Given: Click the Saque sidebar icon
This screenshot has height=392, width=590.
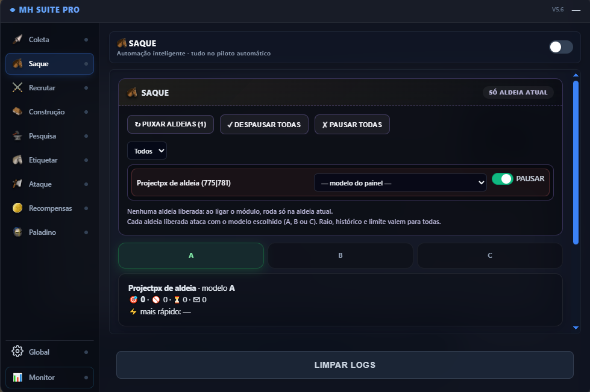Looking at the screenshot, I should 17,63.
